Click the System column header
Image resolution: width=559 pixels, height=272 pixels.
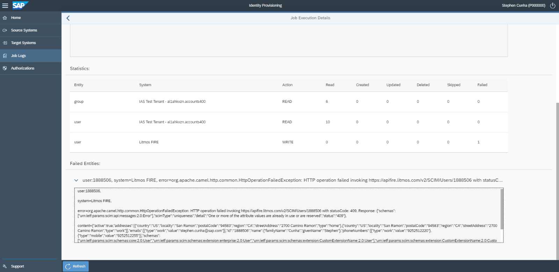click(145, 85)
